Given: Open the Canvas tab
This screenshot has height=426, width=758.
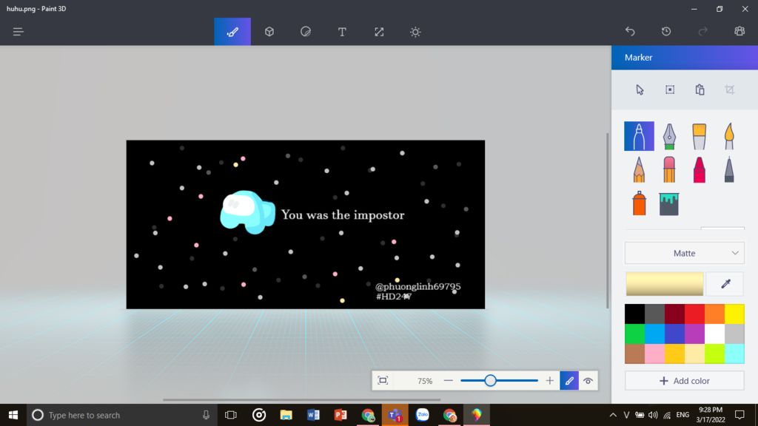Looking at the screenshot, I should [x=379, y=32].
